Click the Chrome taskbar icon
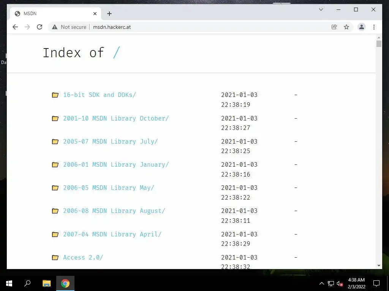This screenshot has width=389, height=291. [x=65, y=283]
